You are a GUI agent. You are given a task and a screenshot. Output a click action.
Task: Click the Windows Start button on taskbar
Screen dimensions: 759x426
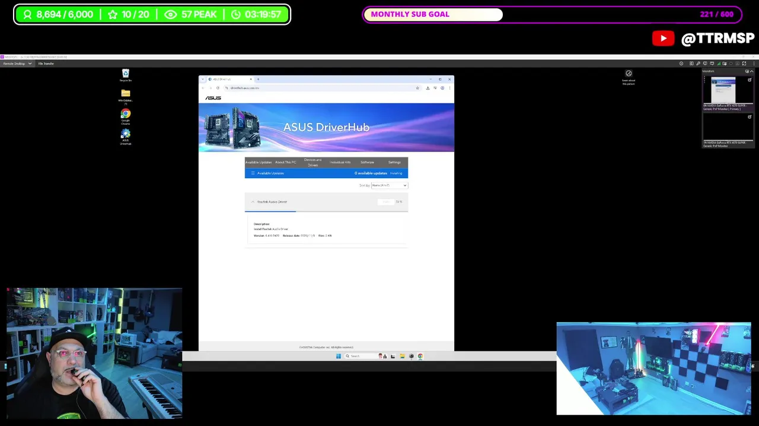point(338,356)
